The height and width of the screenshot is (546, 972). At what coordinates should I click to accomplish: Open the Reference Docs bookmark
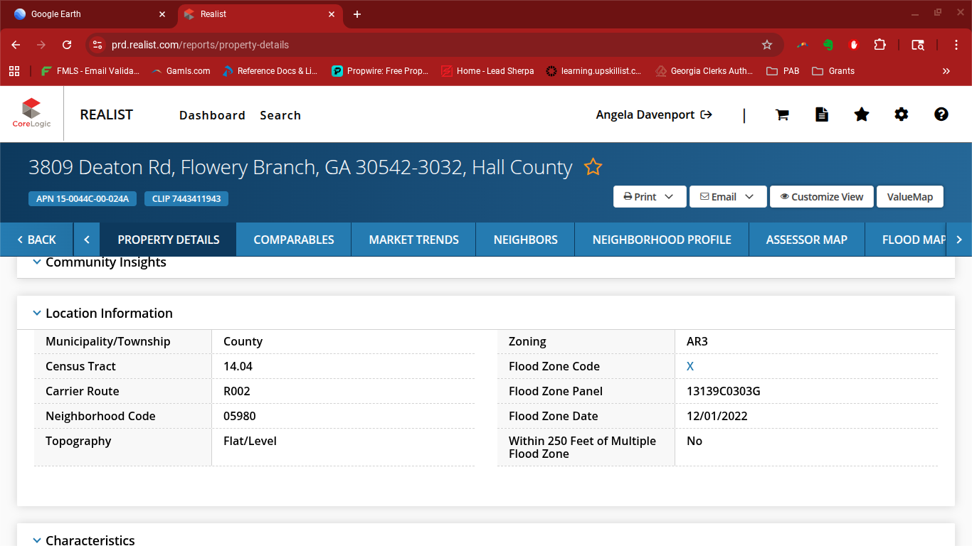click(x=270, y=71)
